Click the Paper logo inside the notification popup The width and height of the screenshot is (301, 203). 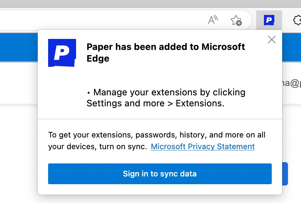(62, 53)
